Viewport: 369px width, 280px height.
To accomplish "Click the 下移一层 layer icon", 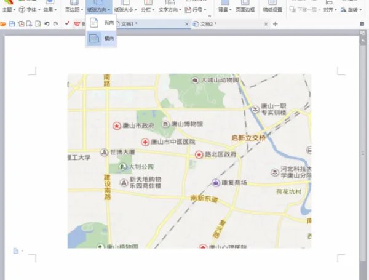I will tap(292, 10).
